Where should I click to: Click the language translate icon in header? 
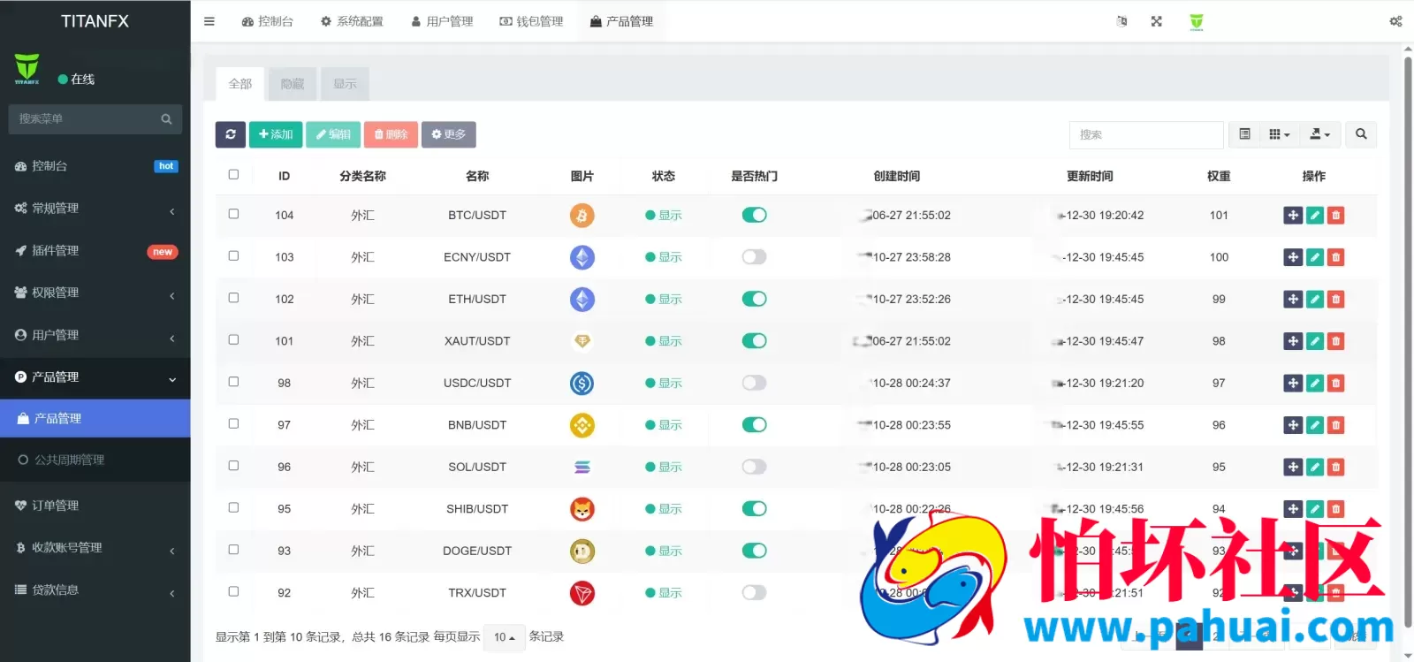1121,21
